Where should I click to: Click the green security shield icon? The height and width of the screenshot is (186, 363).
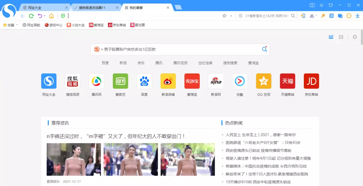coord(63,16)
